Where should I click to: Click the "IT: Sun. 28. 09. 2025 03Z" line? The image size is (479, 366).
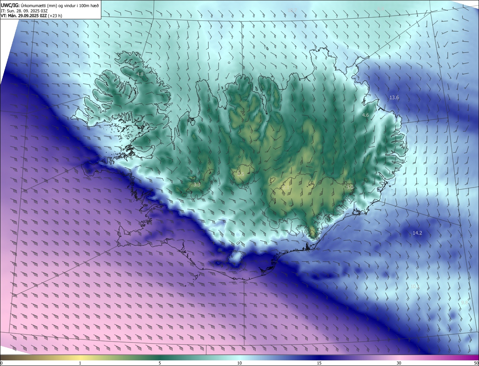point(24,10)
